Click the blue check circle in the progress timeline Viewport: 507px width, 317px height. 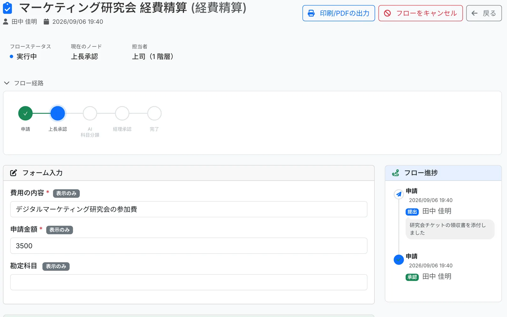399,260
